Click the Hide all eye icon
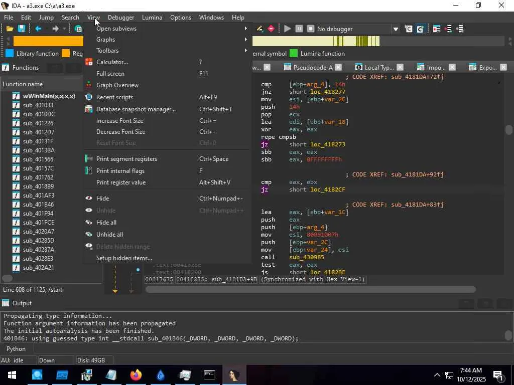The width and height of the screenshot is (514, 385). [x=89, y=223]
